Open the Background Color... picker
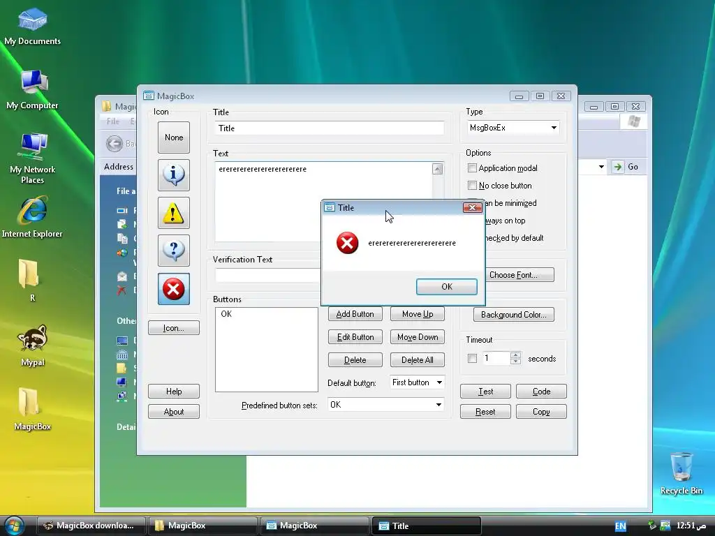 (513, 315)
